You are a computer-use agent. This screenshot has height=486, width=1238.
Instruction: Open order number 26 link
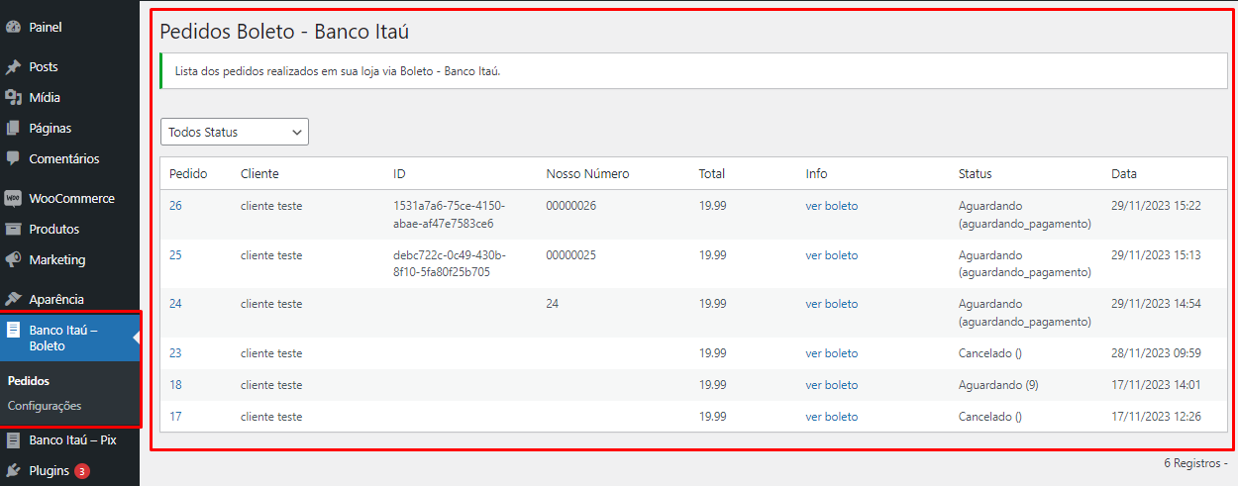(175, 206)
